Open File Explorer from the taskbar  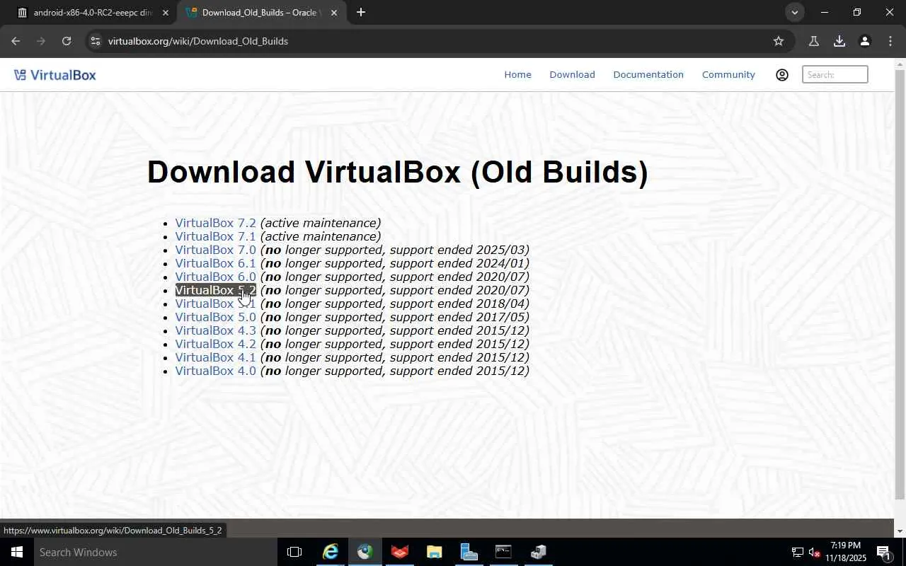tap(435, 552)
